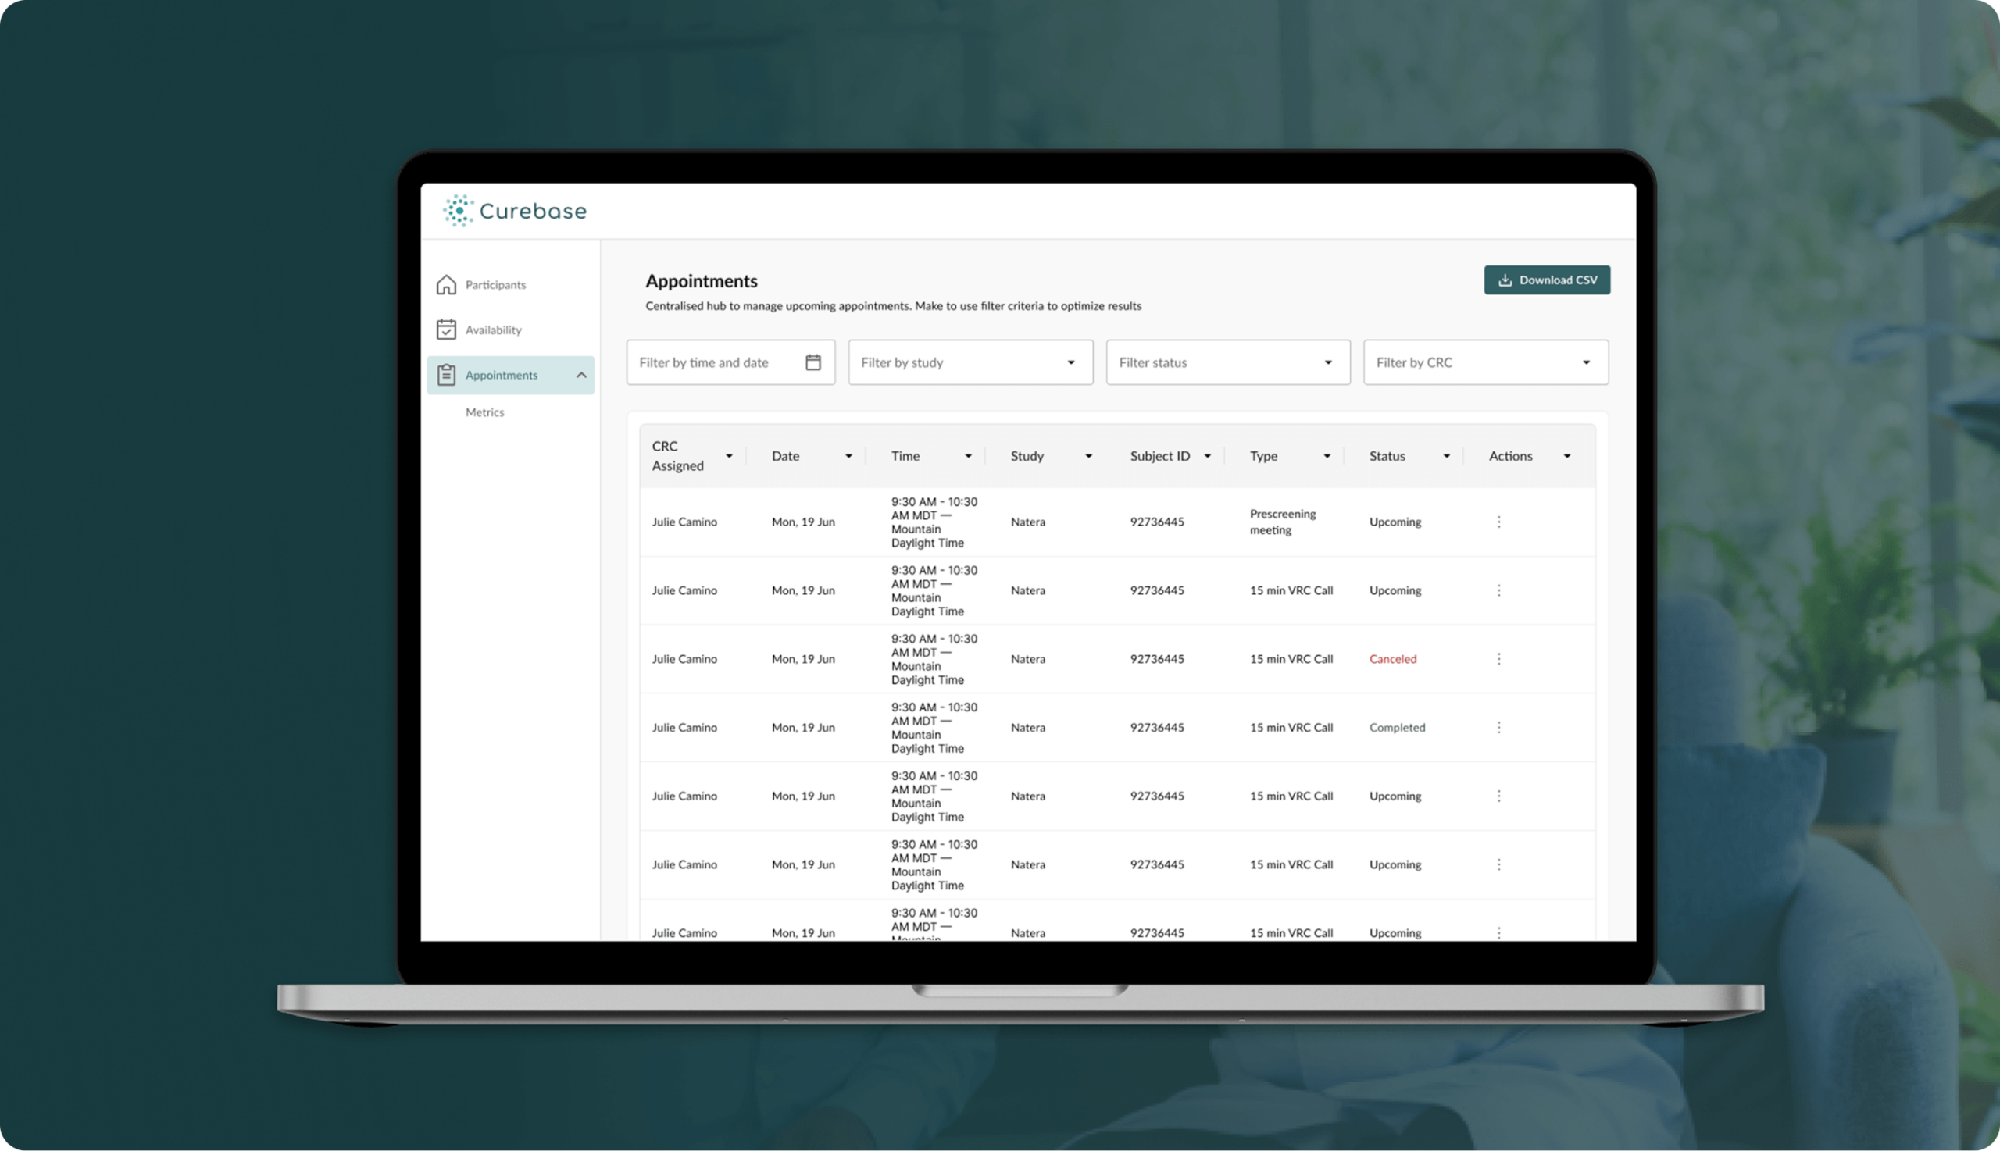The width and height of the screenshot is (2000, 1151).
Task: Open three-dot menu for Completed appointment
Action: click(x=1498, y=727)
